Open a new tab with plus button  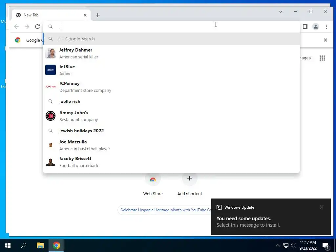pos(98,15)
